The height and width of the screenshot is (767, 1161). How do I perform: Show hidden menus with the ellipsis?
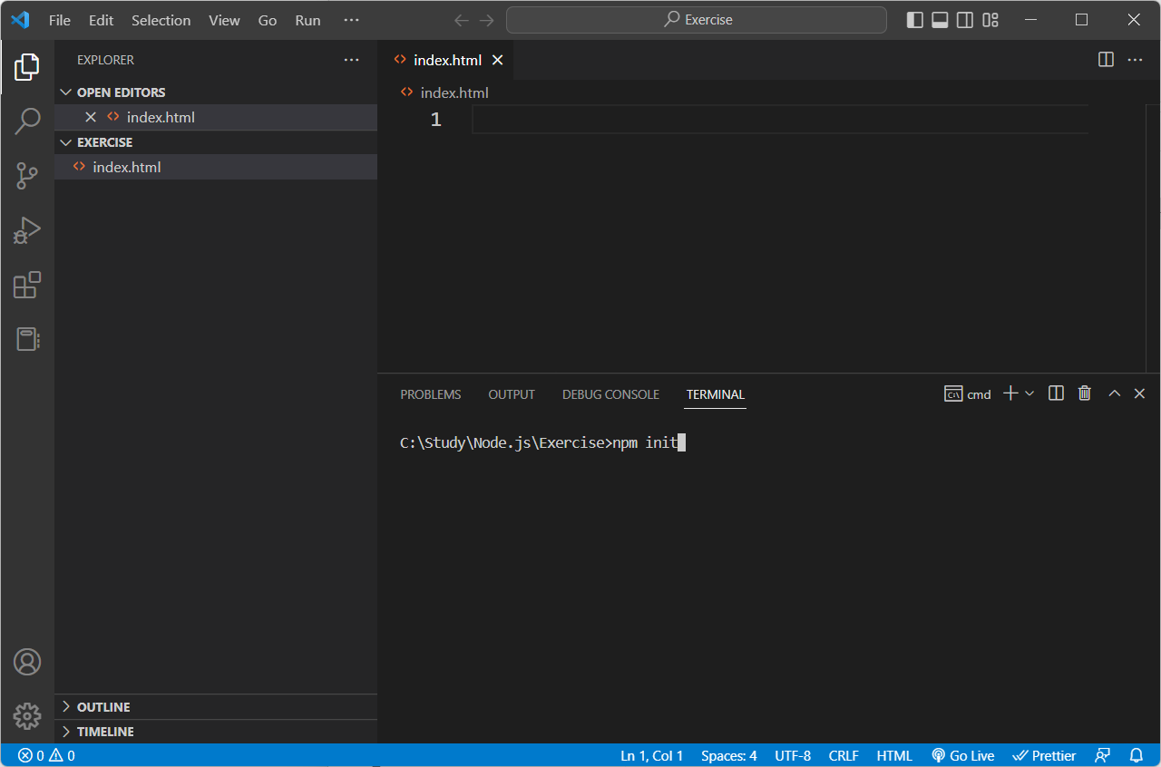(x=352, y=20)
